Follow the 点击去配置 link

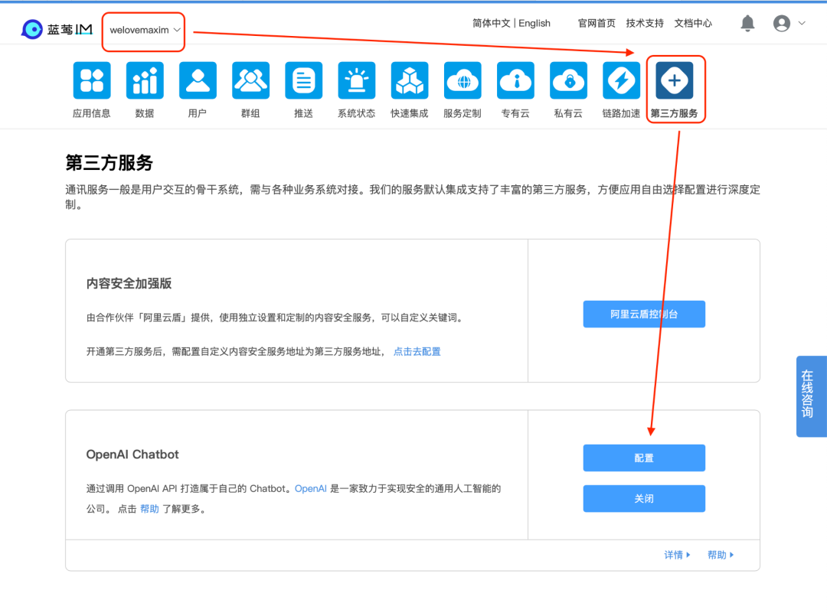417,351
